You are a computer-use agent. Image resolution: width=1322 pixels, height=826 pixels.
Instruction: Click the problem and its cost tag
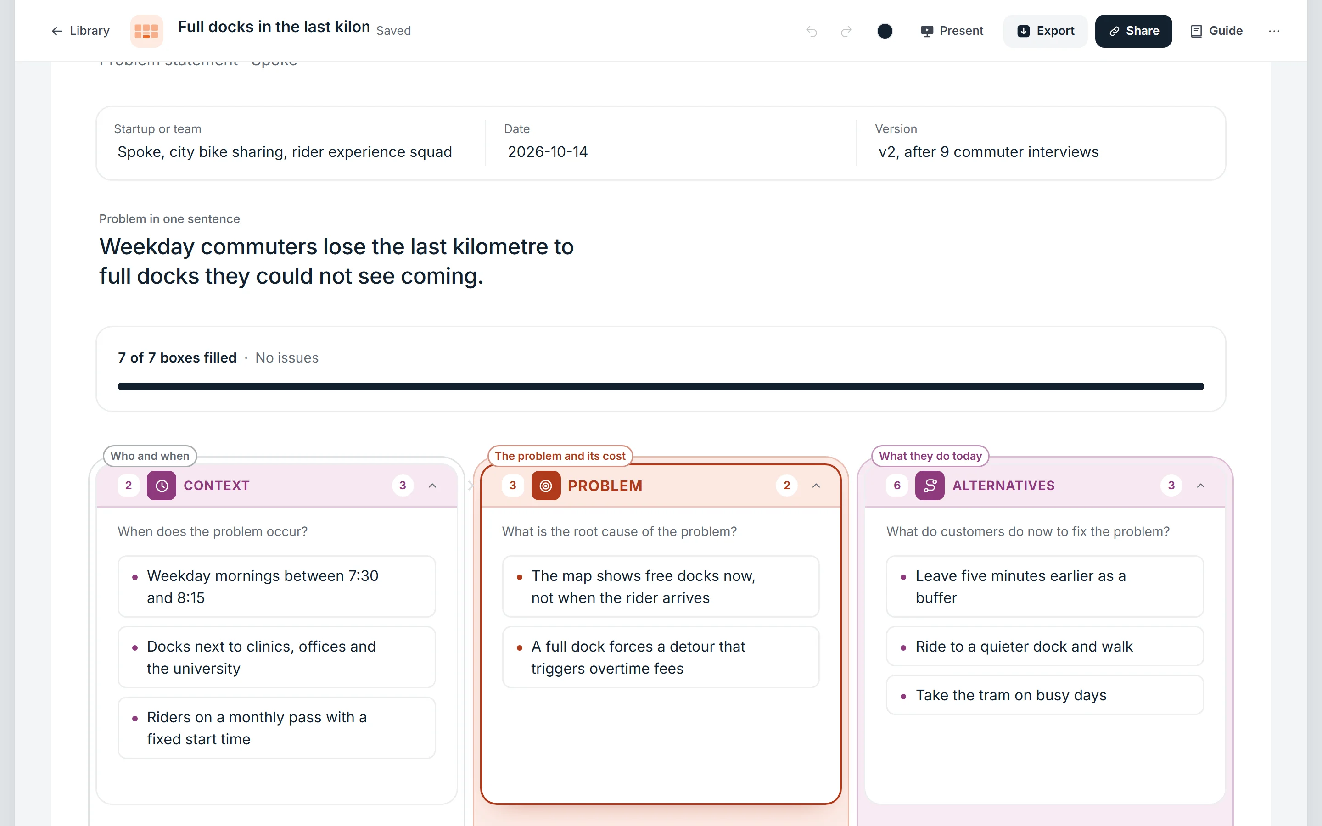point(560,456)
